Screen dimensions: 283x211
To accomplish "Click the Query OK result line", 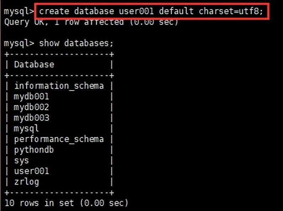I will pyautogui.click(x=91, y=22).
